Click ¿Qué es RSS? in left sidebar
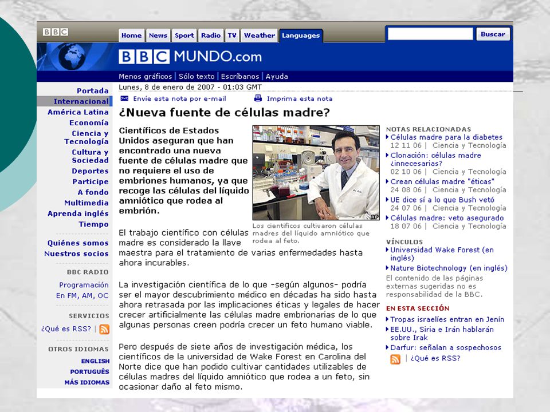This screenshot has height=412, width=550. tap(66, 328)
